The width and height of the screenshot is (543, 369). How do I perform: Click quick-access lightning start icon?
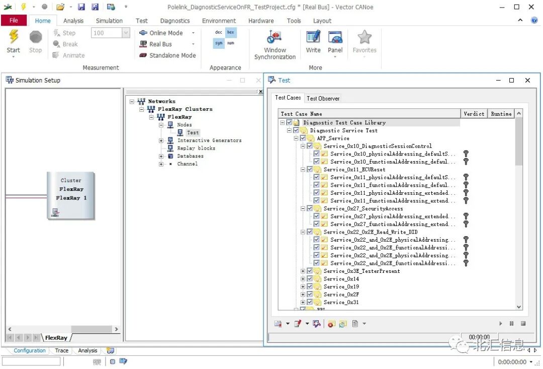pyautogui.click(x=23, y=7)
